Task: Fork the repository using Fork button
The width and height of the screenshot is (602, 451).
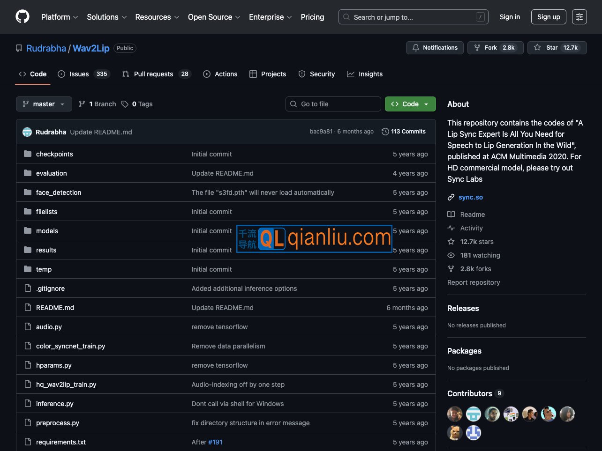Action: tap(495, 48)
